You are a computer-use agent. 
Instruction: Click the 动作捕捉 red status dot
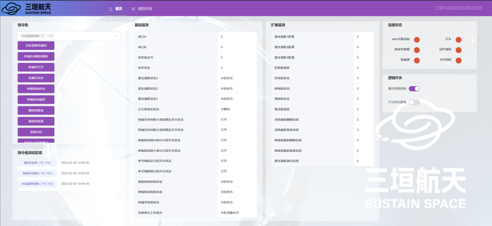(x=458, y=50)
